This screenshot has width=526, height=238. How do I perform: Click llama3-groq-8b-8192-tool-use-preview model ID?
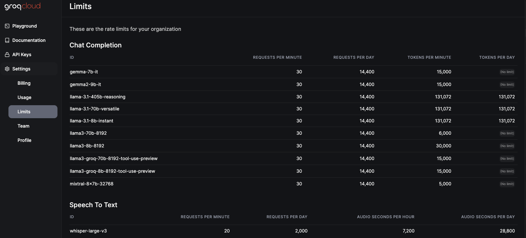[112, 171]
